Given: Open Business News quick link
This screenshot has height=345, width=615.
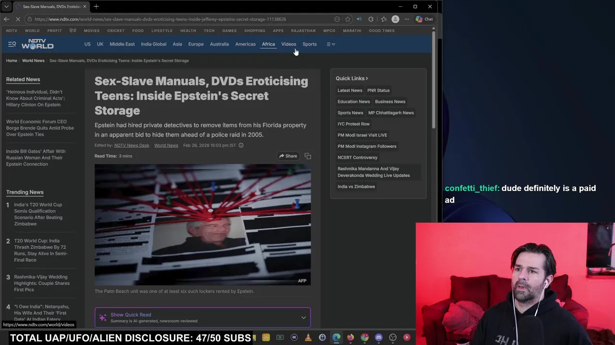Looking at the screenshot, I should 390,102.
